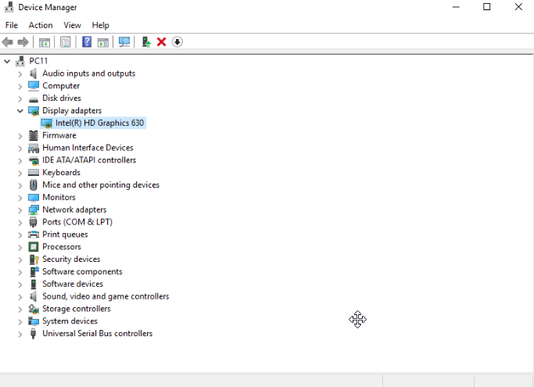Click the Disable device down-arrow icon
This screenshot has width=534, height=387.
[x=177, y=42]
